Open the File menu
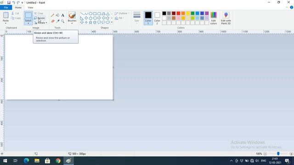This screenshot has height=165, width=294. pyautogui.click(x=6, y=7)
